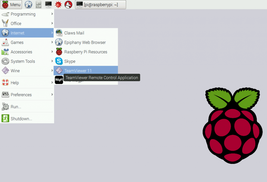Open the Accessories menu category
The width and height of the screenshot is (267, 182).
tap(27, 52)
